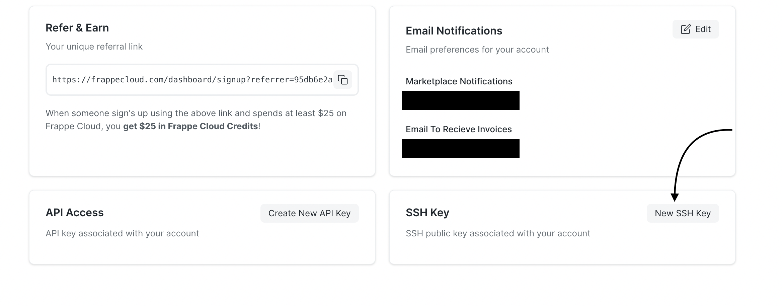This screenshot has width=782, height=306.
Task: Click the redacted value under Email To Recieve Invoices
Action: pos(461,148)
